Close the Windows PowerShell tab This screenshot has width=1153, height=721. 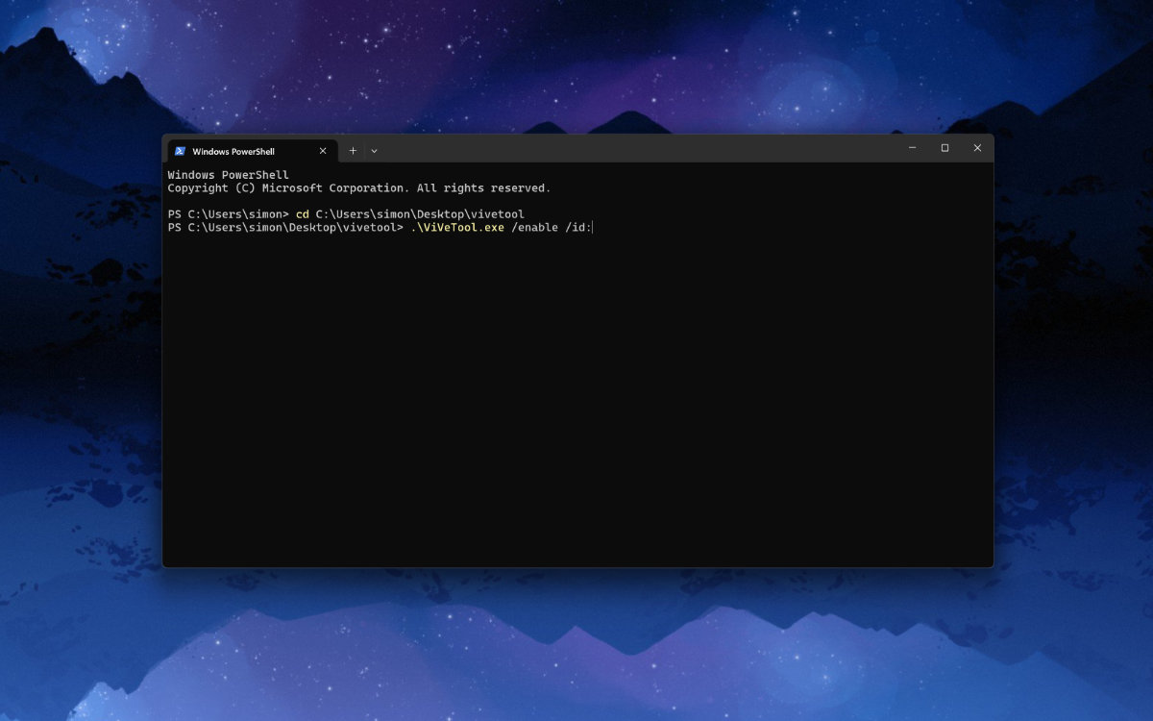pyautogui.click(x=323, y=151)
